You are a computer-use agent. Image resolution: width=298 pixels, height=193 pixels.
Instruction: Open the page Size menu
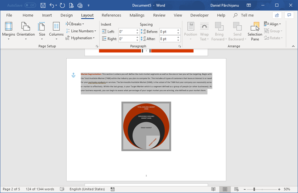[42, 31]
